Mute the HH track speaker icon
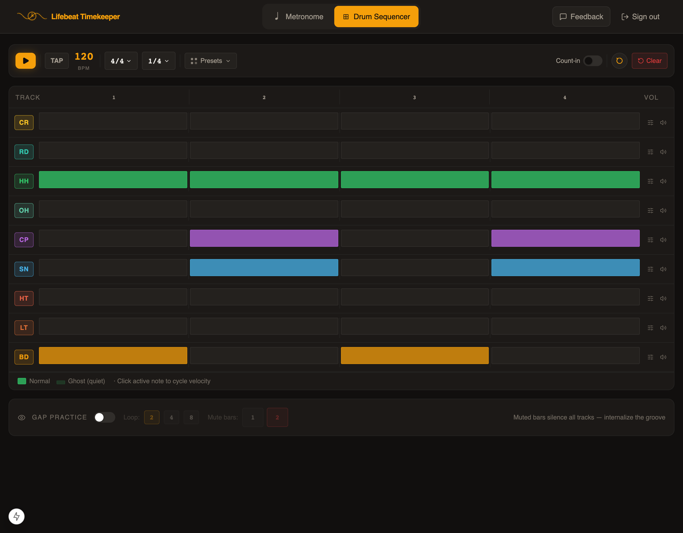 (663, 181)
